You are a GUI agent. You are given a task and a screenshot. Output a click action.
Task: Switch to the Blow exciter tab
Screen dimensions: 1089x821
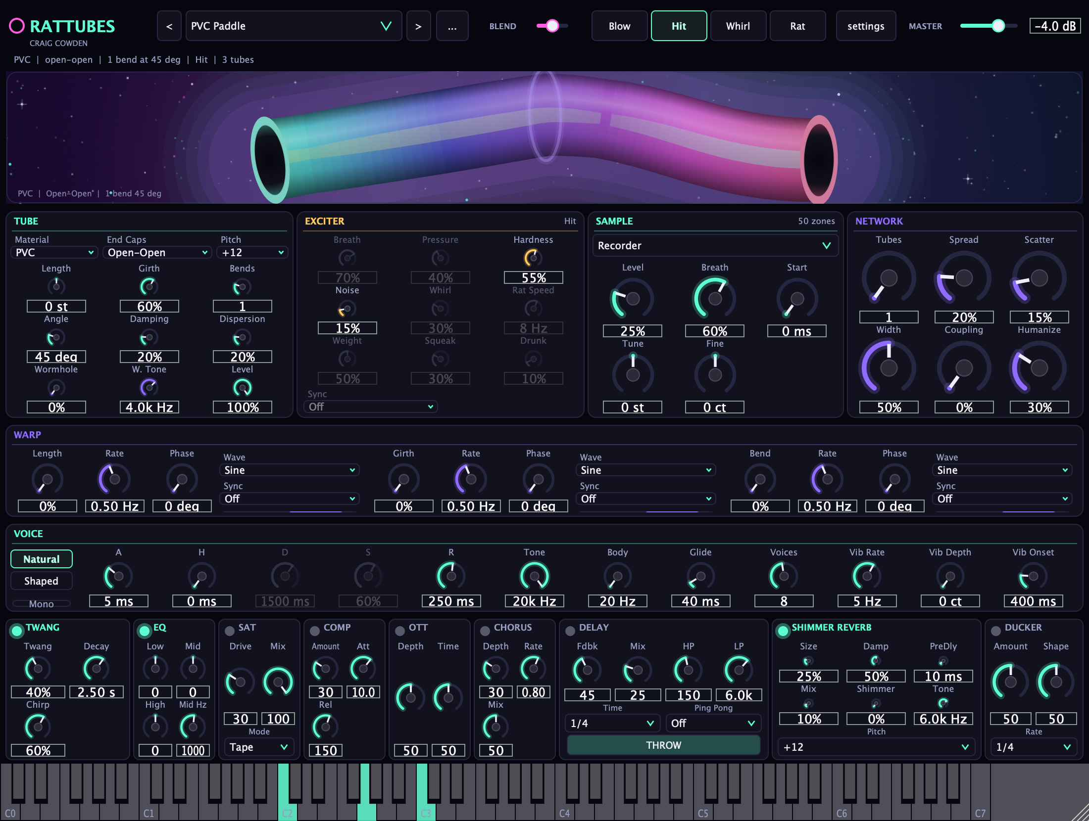pos(619,26)
